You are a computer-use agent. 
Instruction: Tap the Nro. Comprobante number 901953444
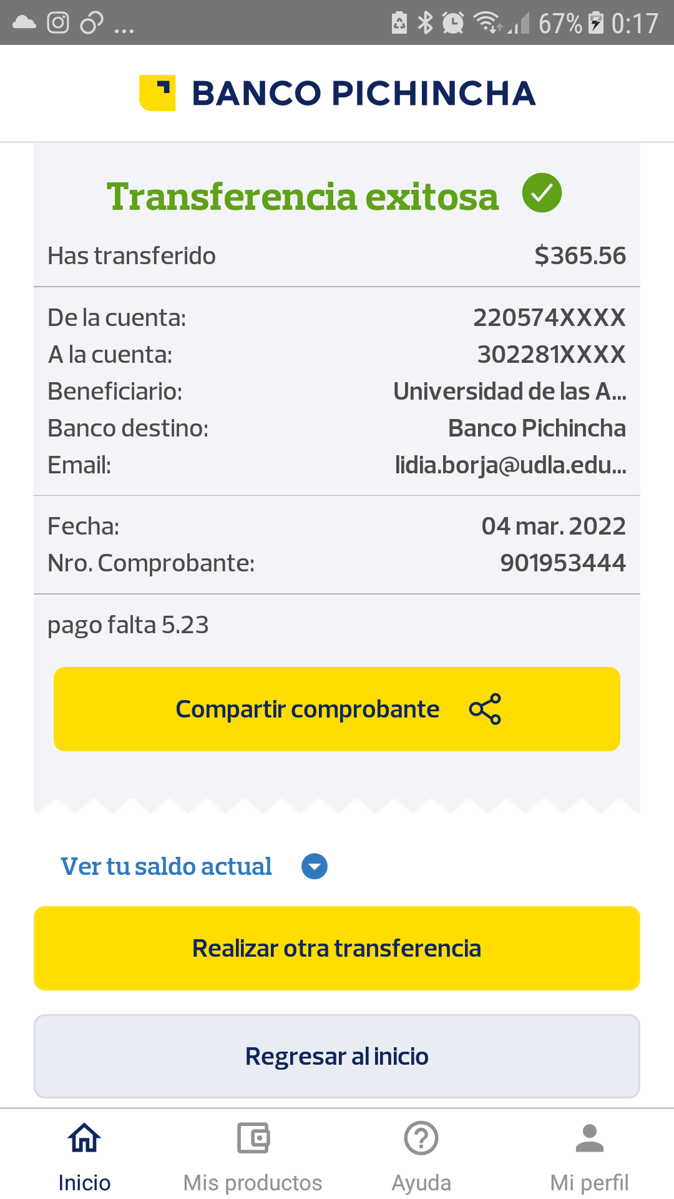562,563
